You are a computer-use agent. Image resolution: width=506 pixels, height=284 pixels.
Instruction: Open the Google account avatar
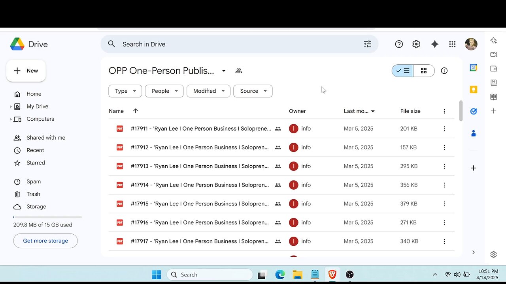471,44
